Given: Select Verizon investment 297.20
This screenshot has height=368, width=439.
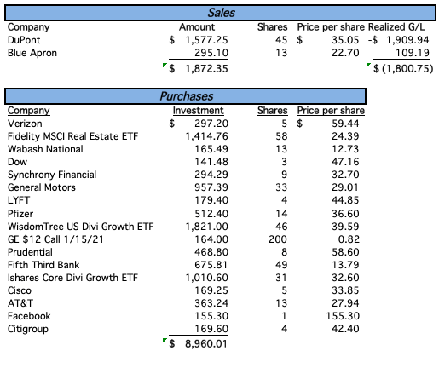Looking at the screenshot, I should pyautogui.click(x=211, y=124).
